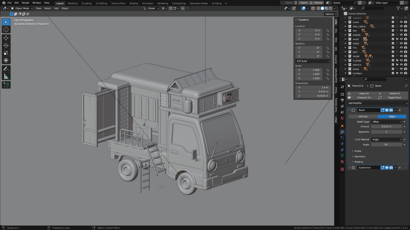Toggle Bevel modifier viewport display
Image resolution: width=410 pixels, height=230 pixels.
tap(387, 110)
